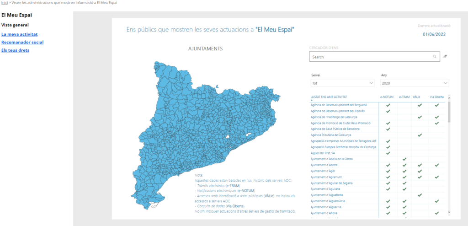Click e-NOTUM checkmark for Aigües del Prat, SA
The image size is (468, 226).
(388, 153)
